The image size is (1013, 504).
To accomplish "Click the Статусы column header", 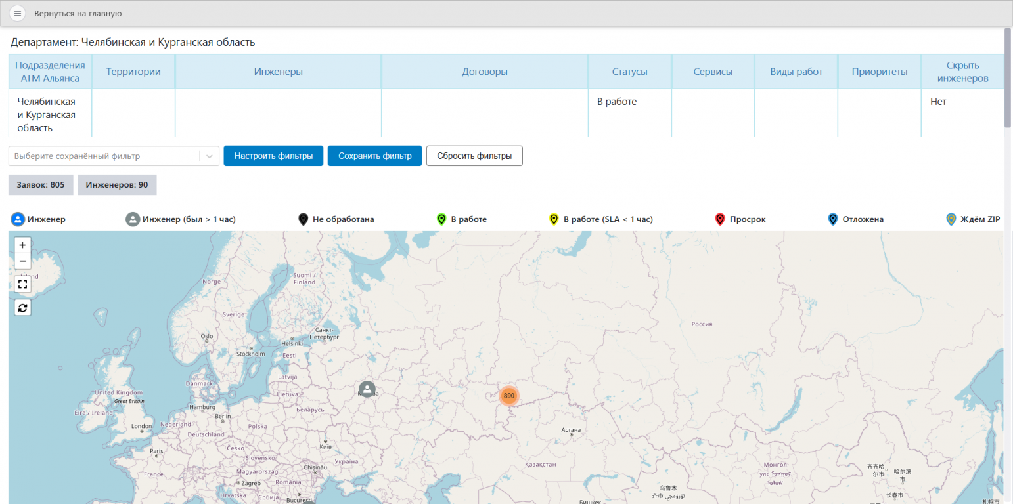I will 629,72.
